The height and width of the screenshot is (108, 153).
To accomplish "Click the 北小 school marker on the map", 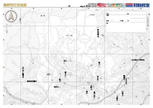I will tap(68, 61).
